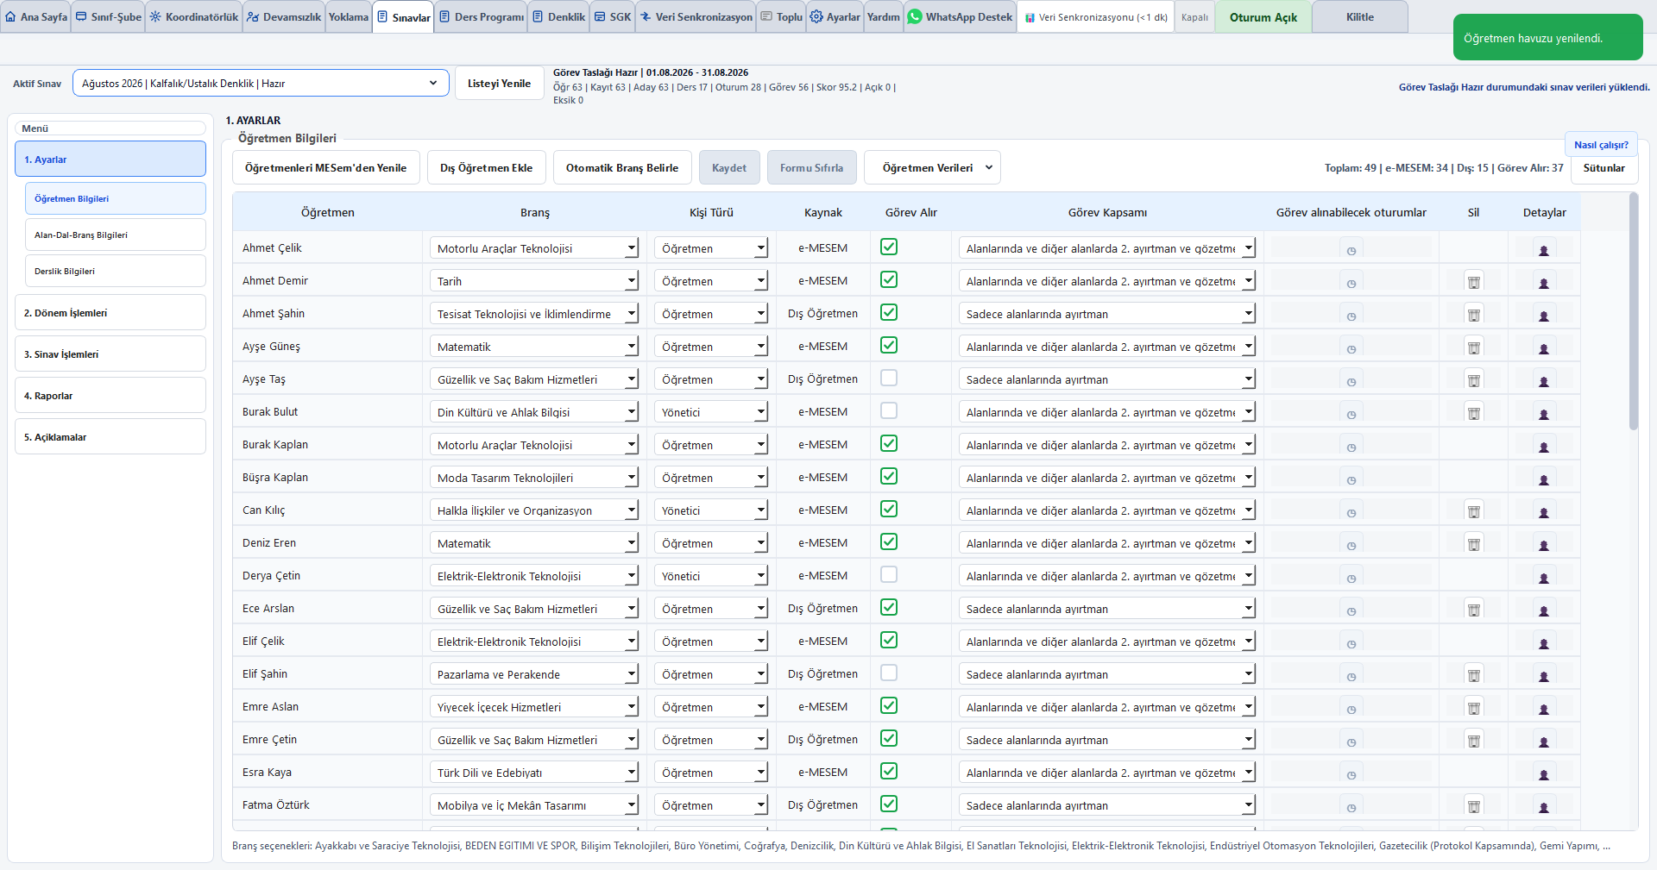Open details person icon for Burak Kaplan

[x=1544, y=445]
